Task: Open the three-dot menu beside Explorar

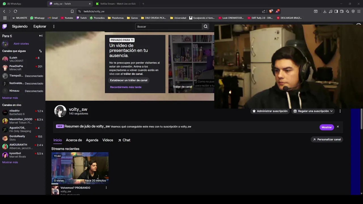Action: tap(54, 26)
